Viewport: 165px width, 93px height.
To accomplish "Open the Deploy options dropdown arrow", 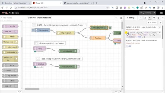I will coord(154,13).
